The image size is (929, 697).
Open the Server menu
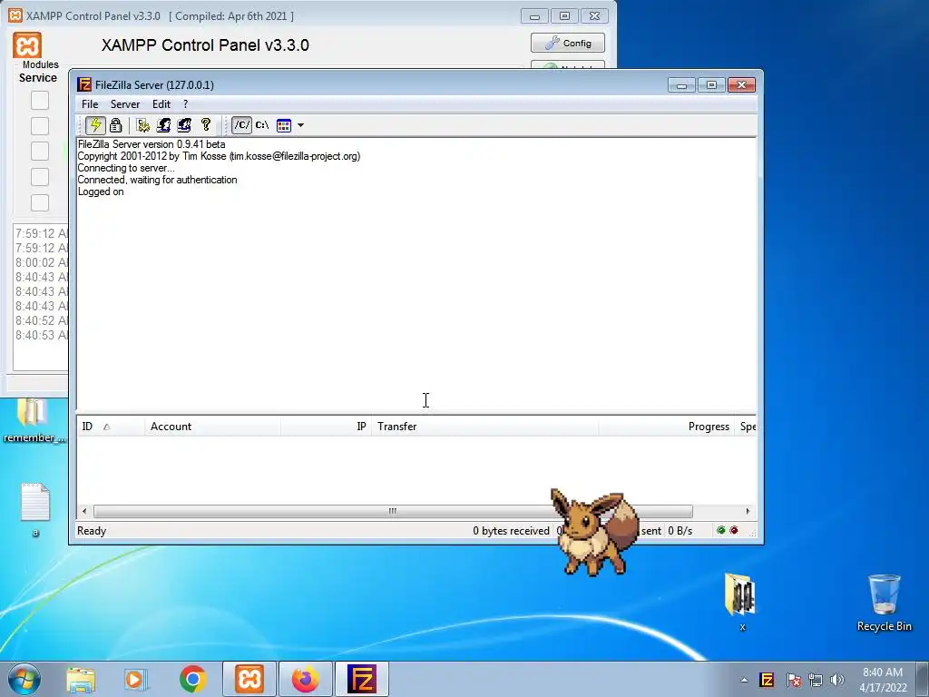point(125,104)
